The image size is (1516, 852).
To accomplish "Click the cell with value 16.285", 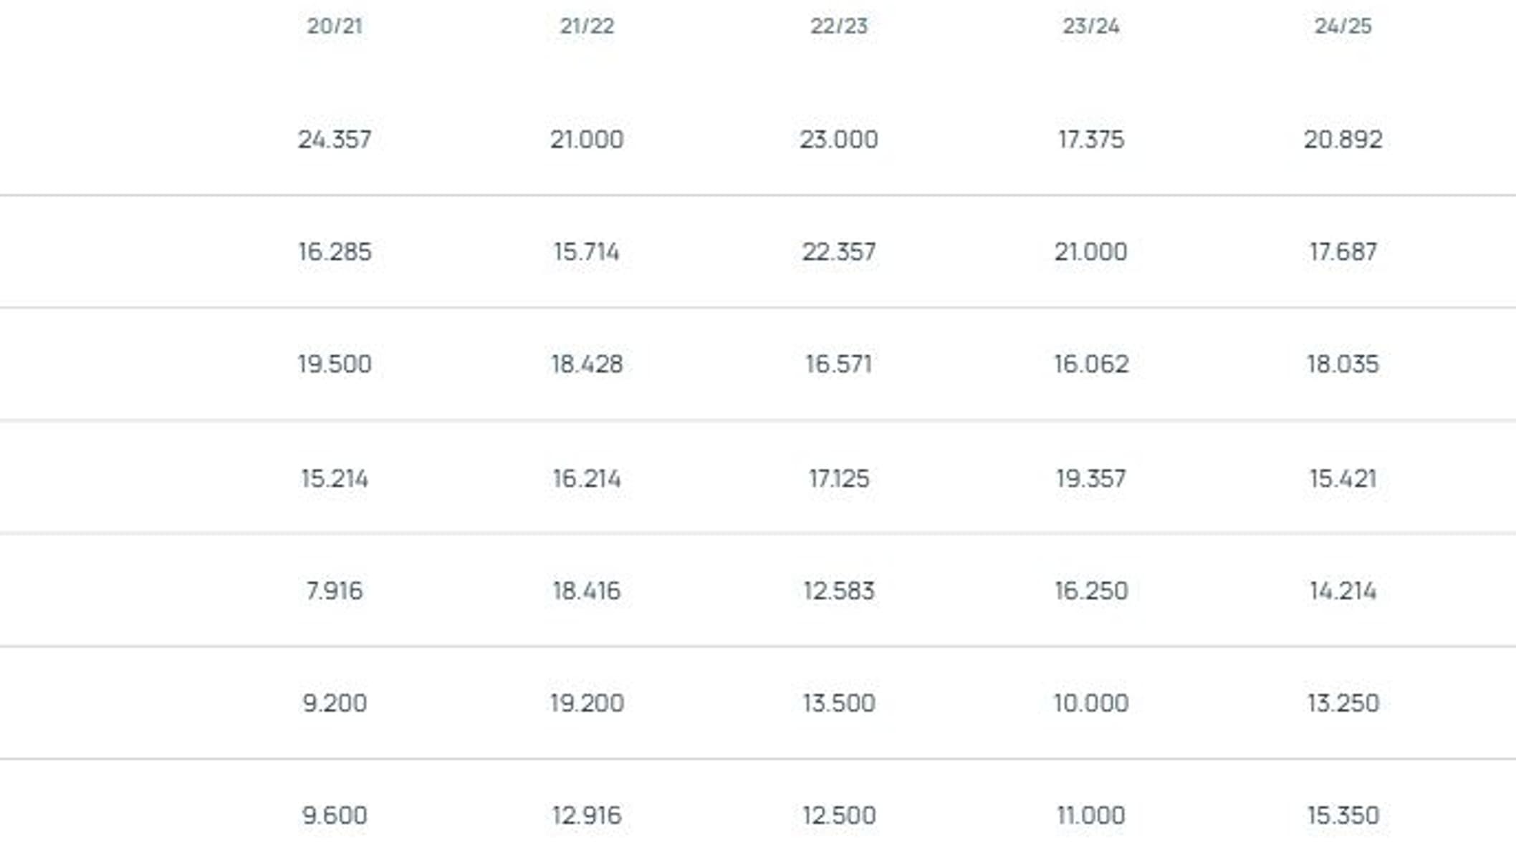I will click(335, 251).
